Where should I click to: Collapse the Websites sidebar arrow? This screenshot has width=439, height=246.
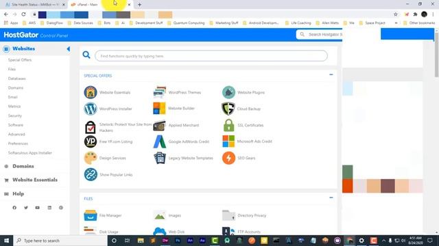click(x=68, y=49)
